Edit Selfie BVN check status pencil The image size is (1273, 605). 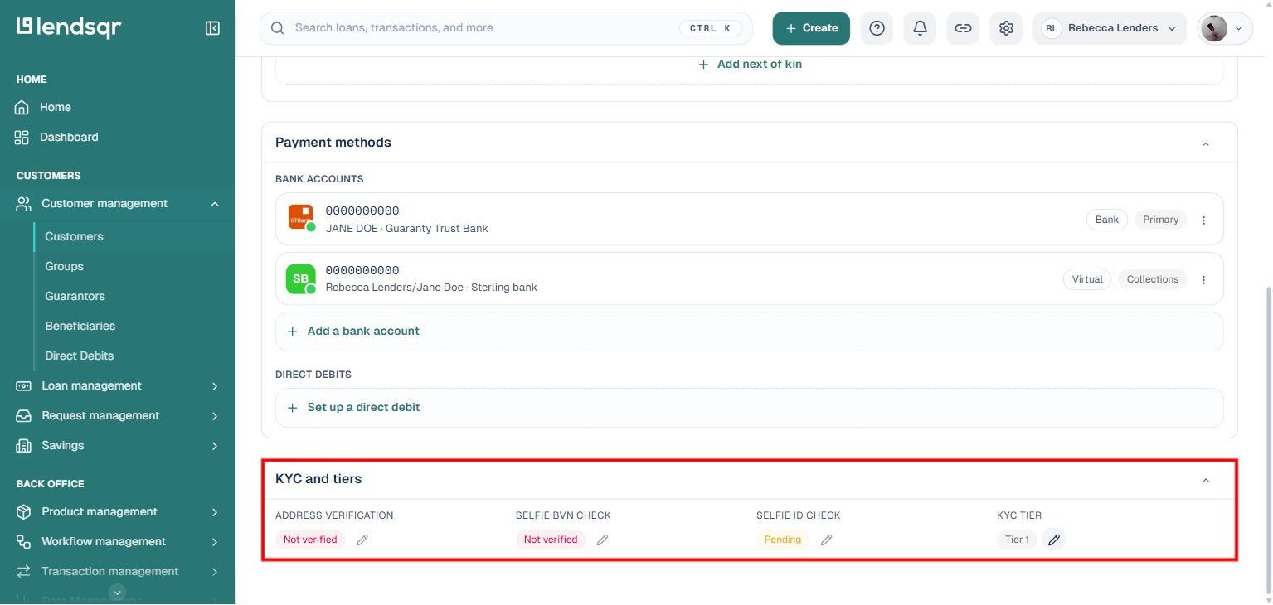pos(603,540)
